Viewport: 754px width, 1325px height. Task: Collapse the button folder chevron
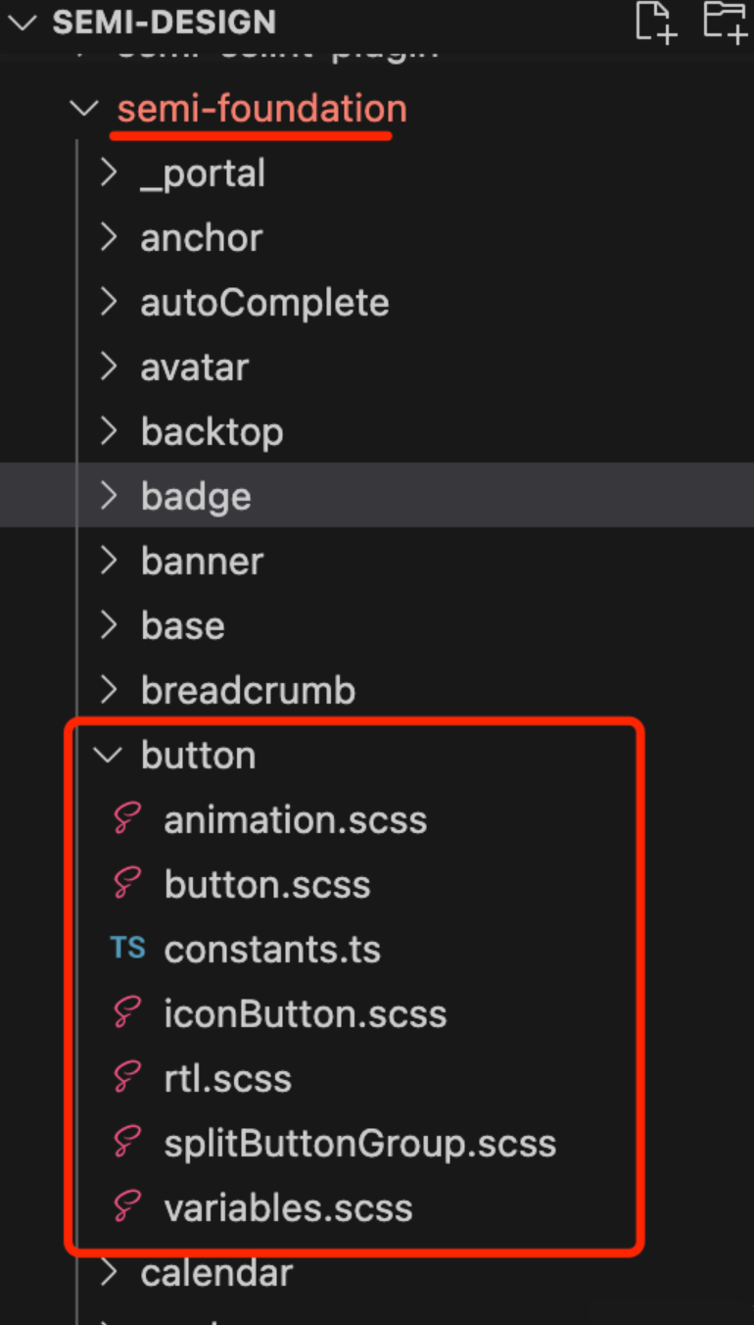109,756
